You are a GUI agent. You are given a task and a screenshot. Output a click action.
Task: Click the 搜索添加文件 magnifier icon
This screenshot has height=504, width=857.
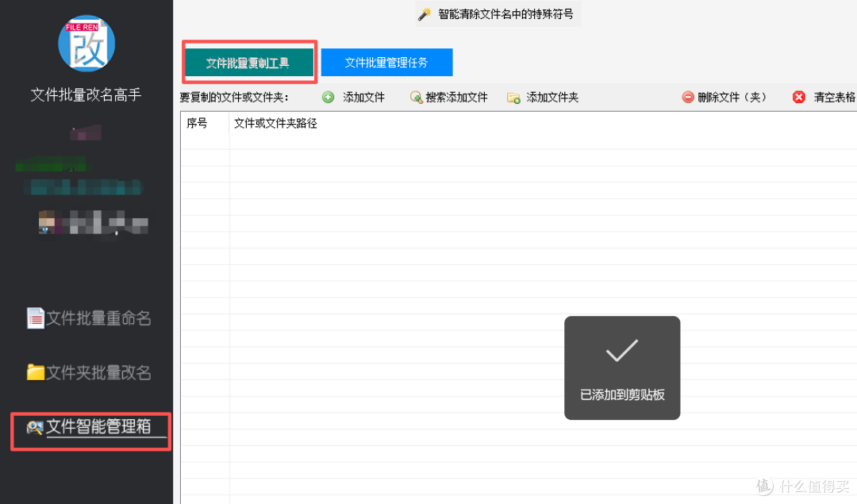(x=416, y=98)
